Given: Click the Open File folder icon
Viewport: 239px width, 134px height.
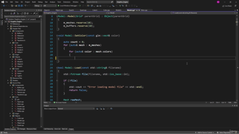Looking at the screenshot, I should pos(16,6).
